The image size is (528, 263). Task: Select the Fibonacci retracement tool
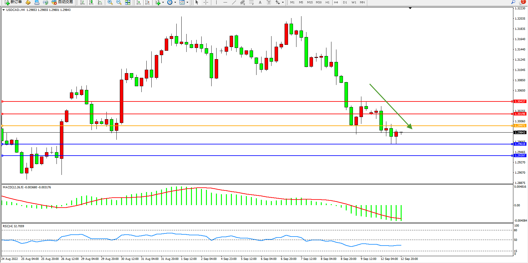pyautogui.click(x=251, y=2)
